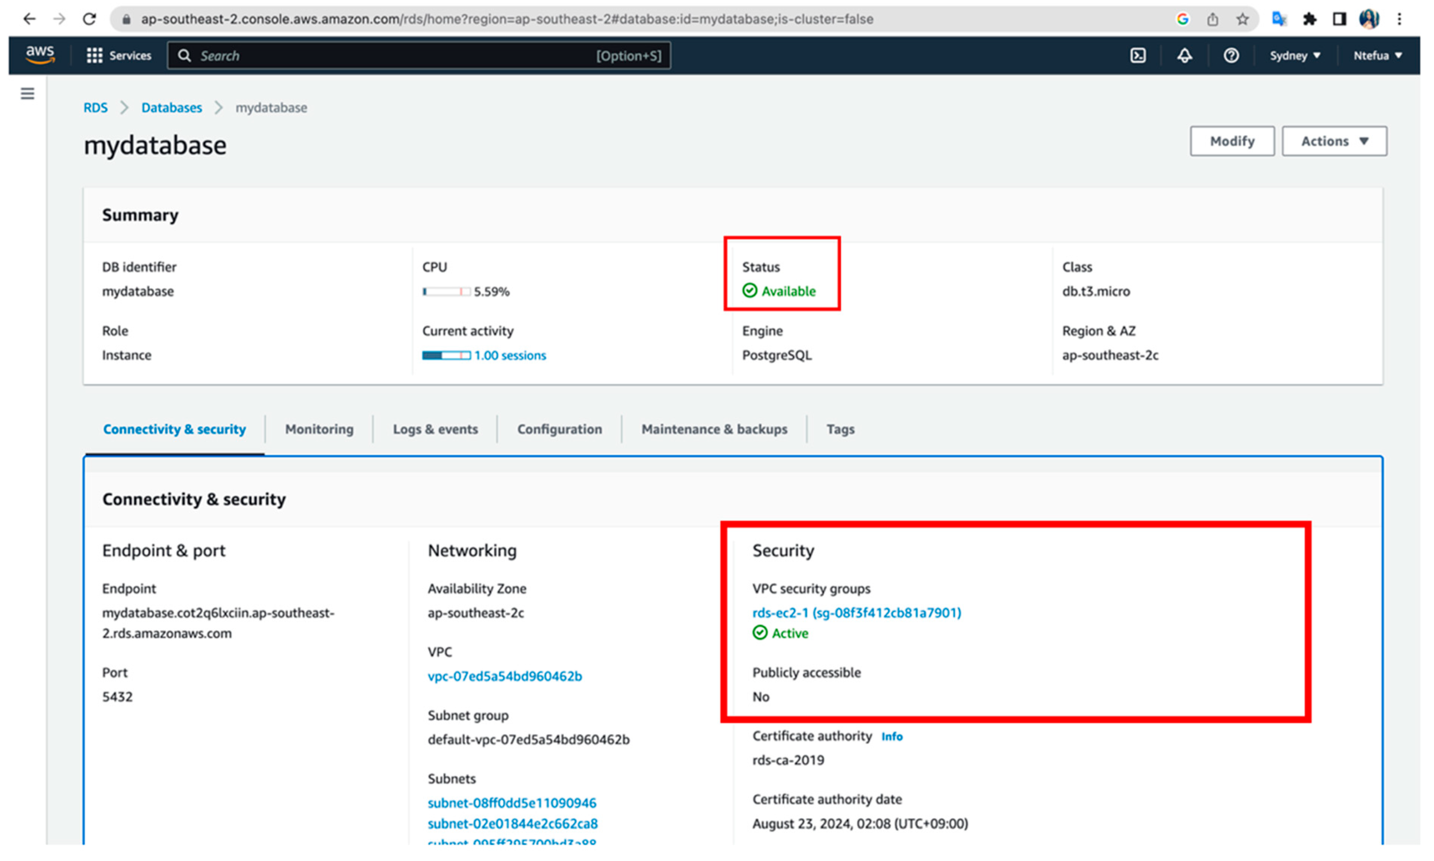Toggle the left hamburger navigation menu
Screen dimensions: 1434x861
click(x=27, y=94)
